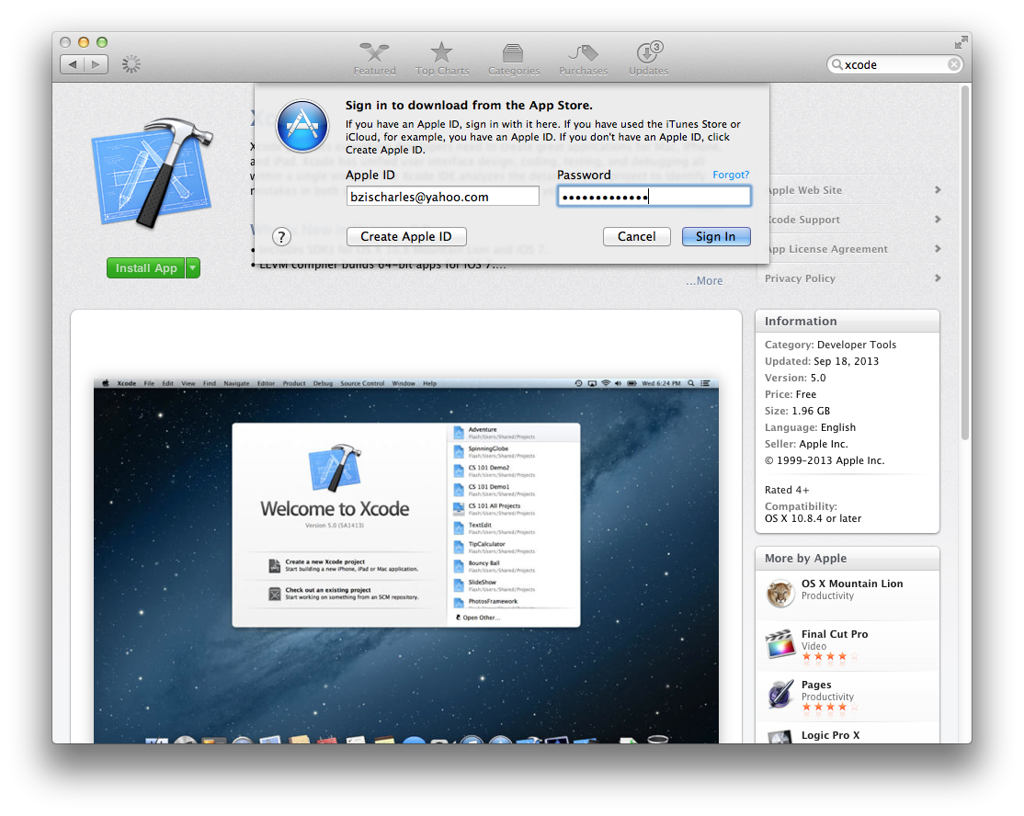This screenshot has width=1024, height=816.
Task: Open the Pages app icon
Action: click(779, 695)
